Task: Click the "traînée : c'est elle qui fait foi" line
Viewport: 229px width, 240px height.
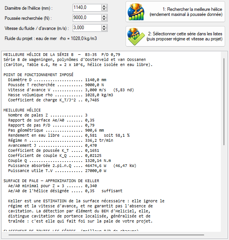Action: point(80,221)
